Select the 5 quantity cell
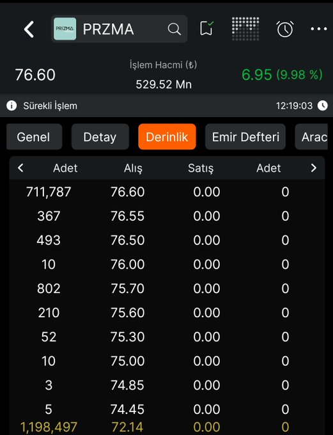Viewport: 333px width, 435px height. tap(49, 409)
